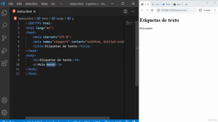The width and height of the screenshot is (218, 122).
Task: Click the html breadcrumb element
Action: coord(45,19)
